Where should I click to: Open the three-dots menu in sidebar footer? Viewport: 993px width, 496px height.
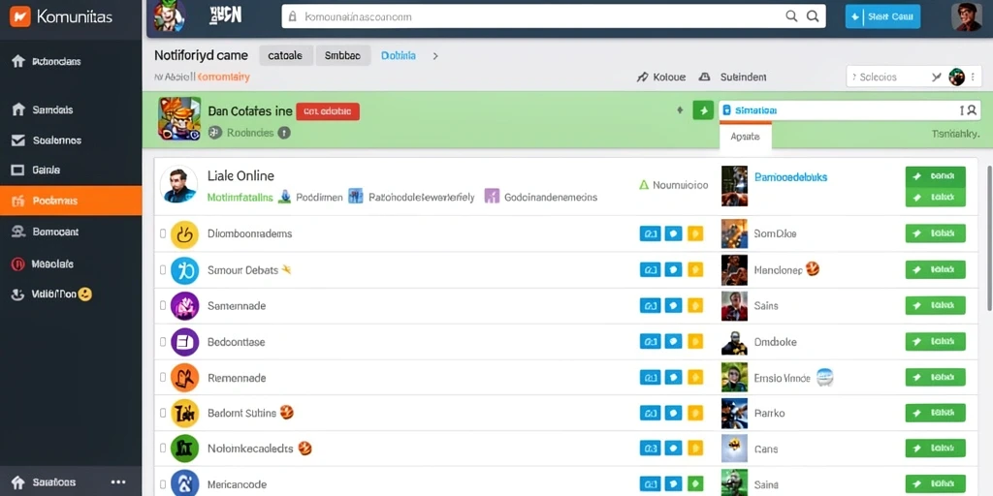pos(117,482)
